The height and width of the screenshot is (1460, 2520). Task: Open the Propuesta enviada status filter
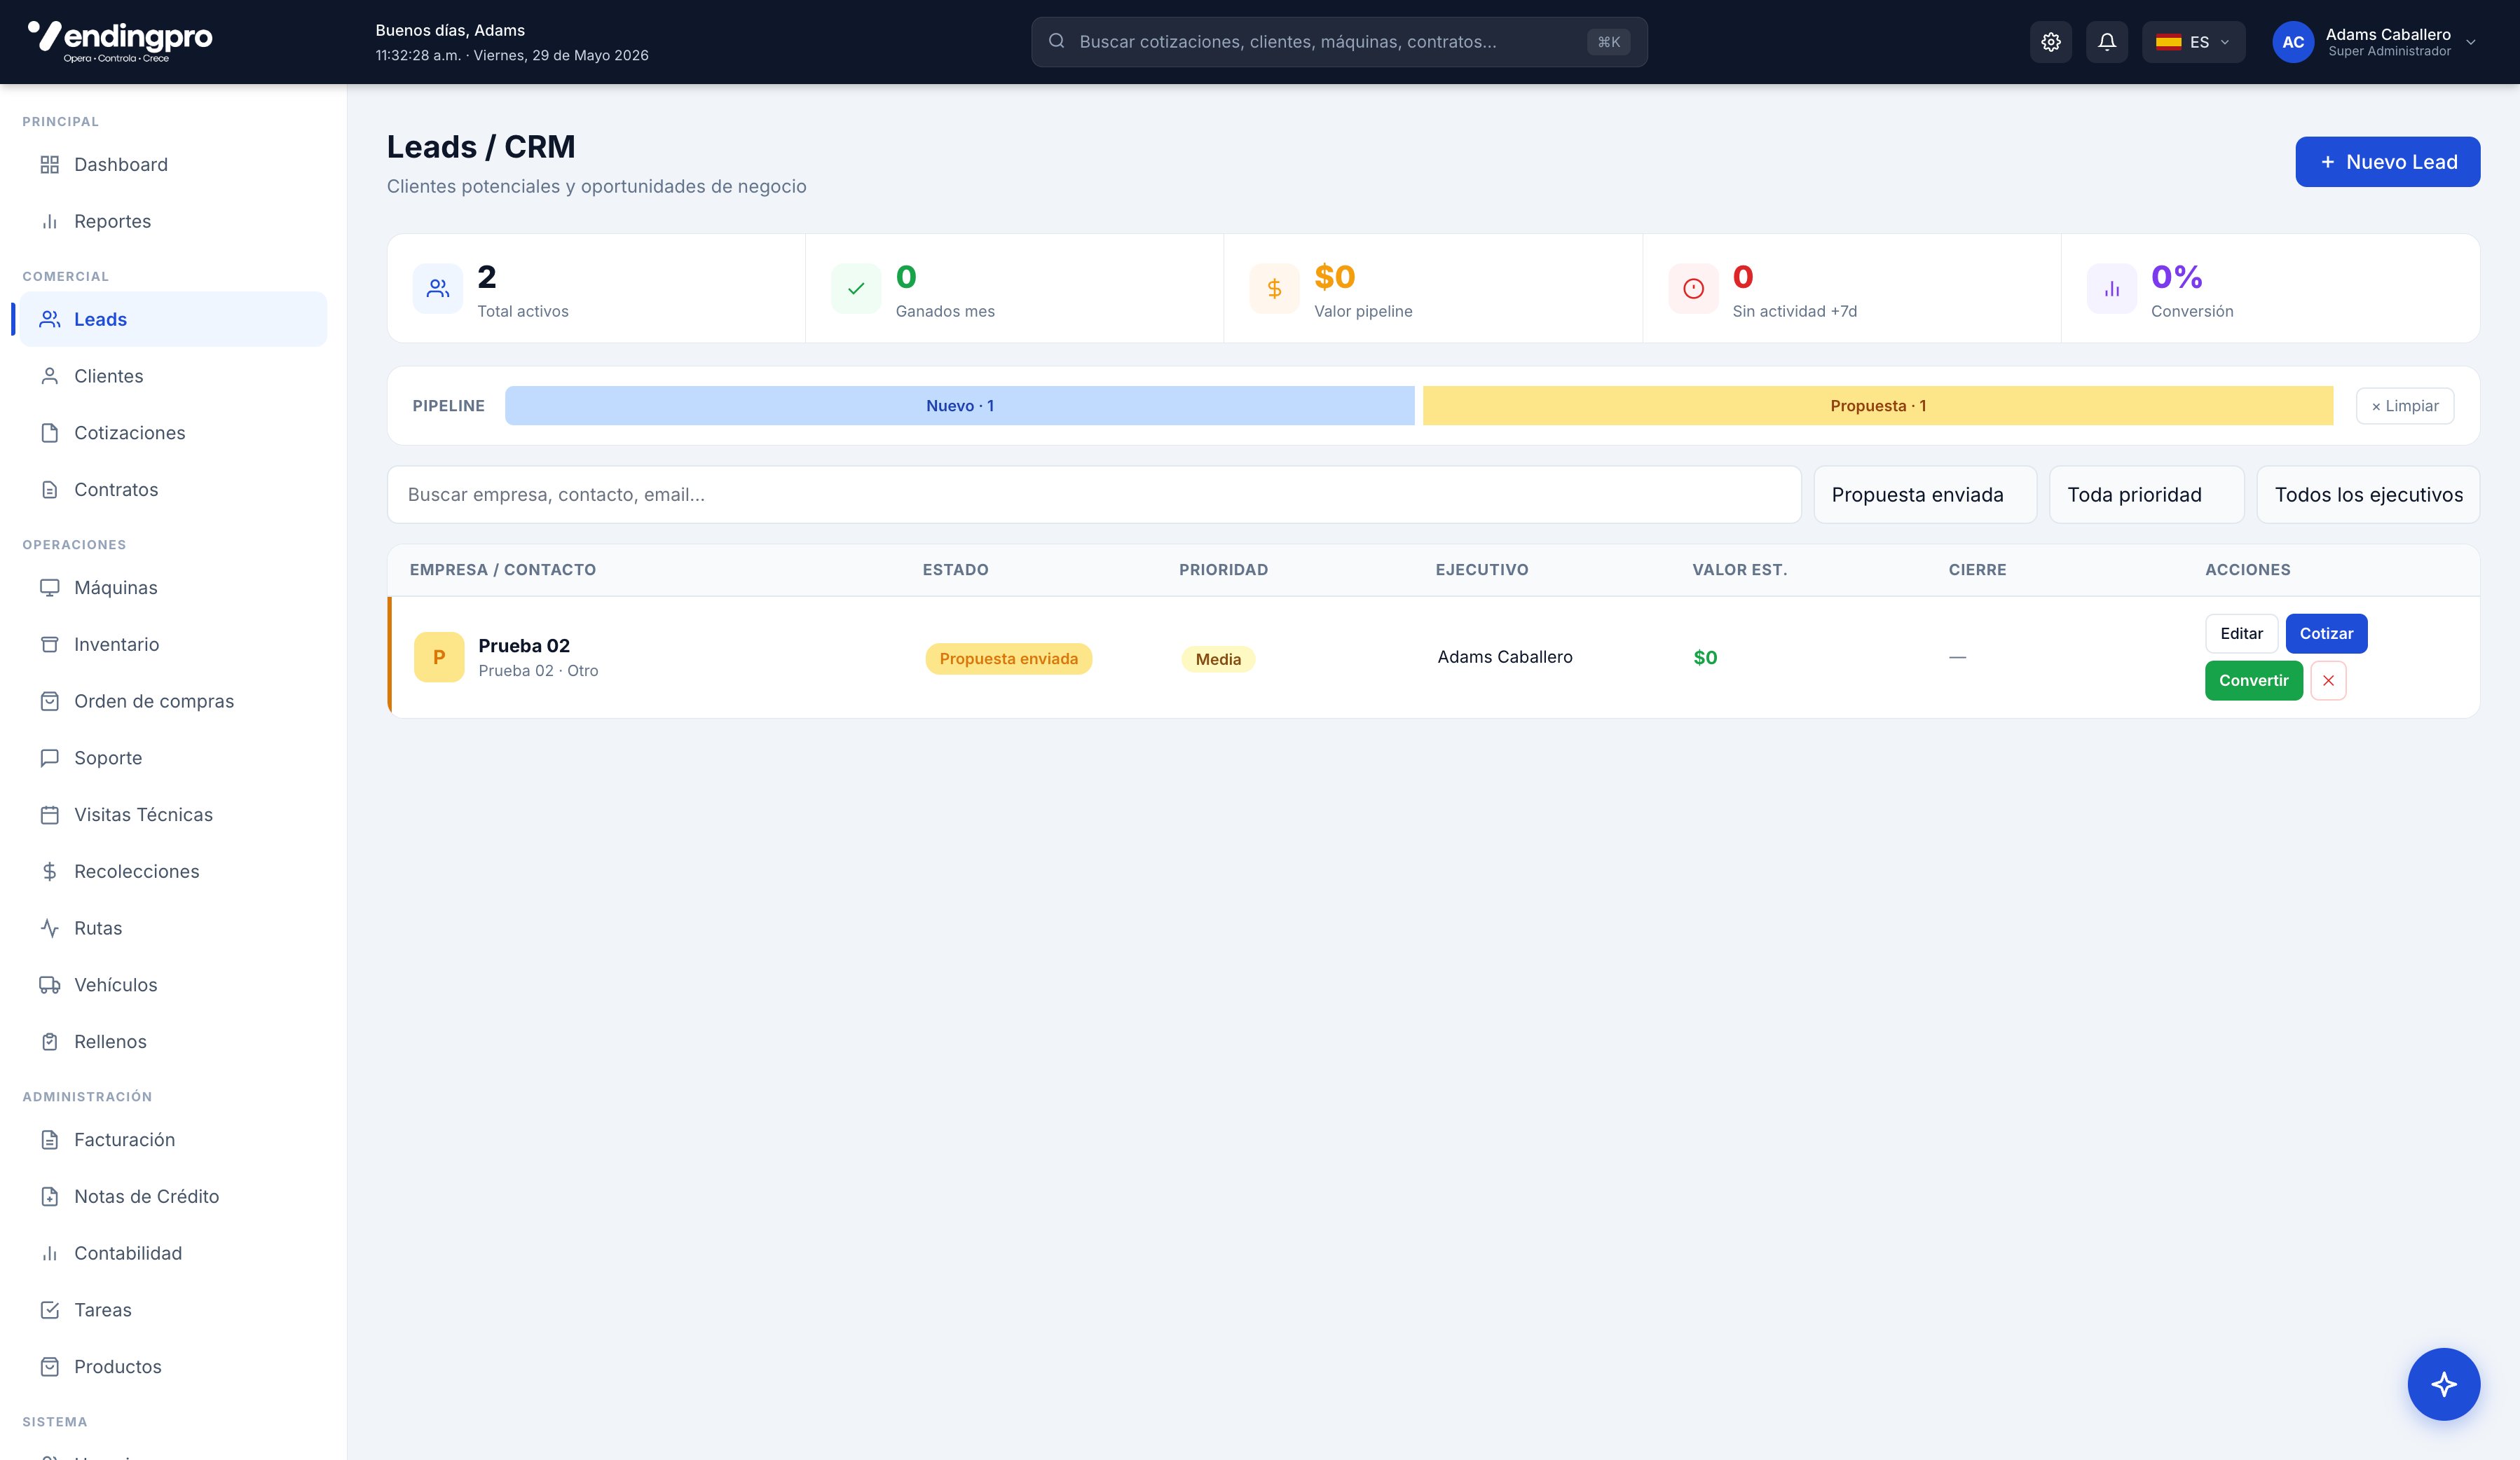point(1924,495)
